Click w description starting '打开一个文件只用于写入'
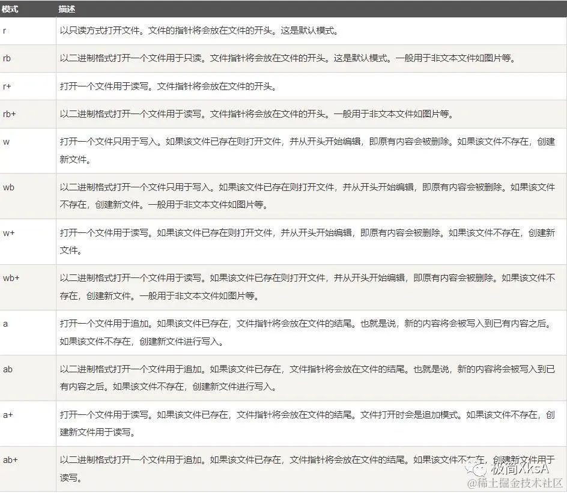The width and height of the screenshot is (567, 493). [308, 150]
